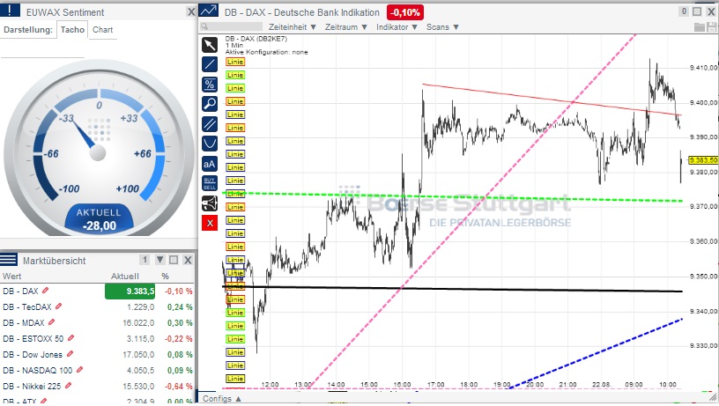Viewport: 719px width, 406px height.
Task: Open the BUY SELL order tool
Action: 210,184
